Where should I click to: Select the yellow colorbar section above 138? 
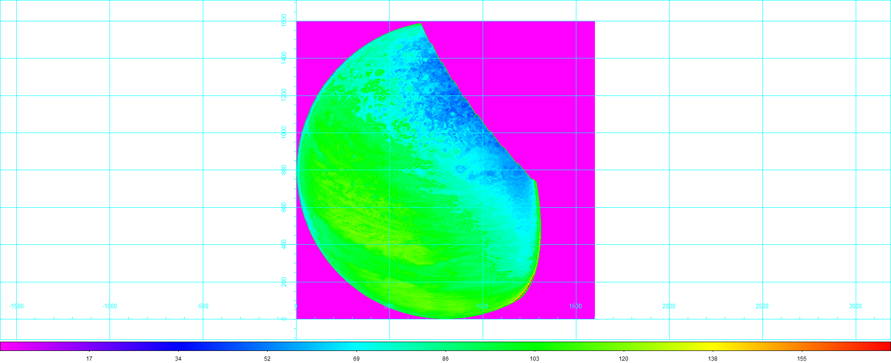coord(712,346)
